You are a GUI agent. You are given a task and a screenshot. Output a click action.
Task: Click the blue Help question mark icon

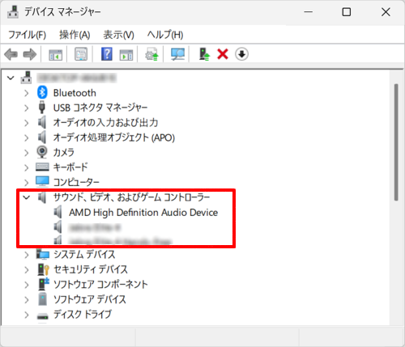click(107, 54)
